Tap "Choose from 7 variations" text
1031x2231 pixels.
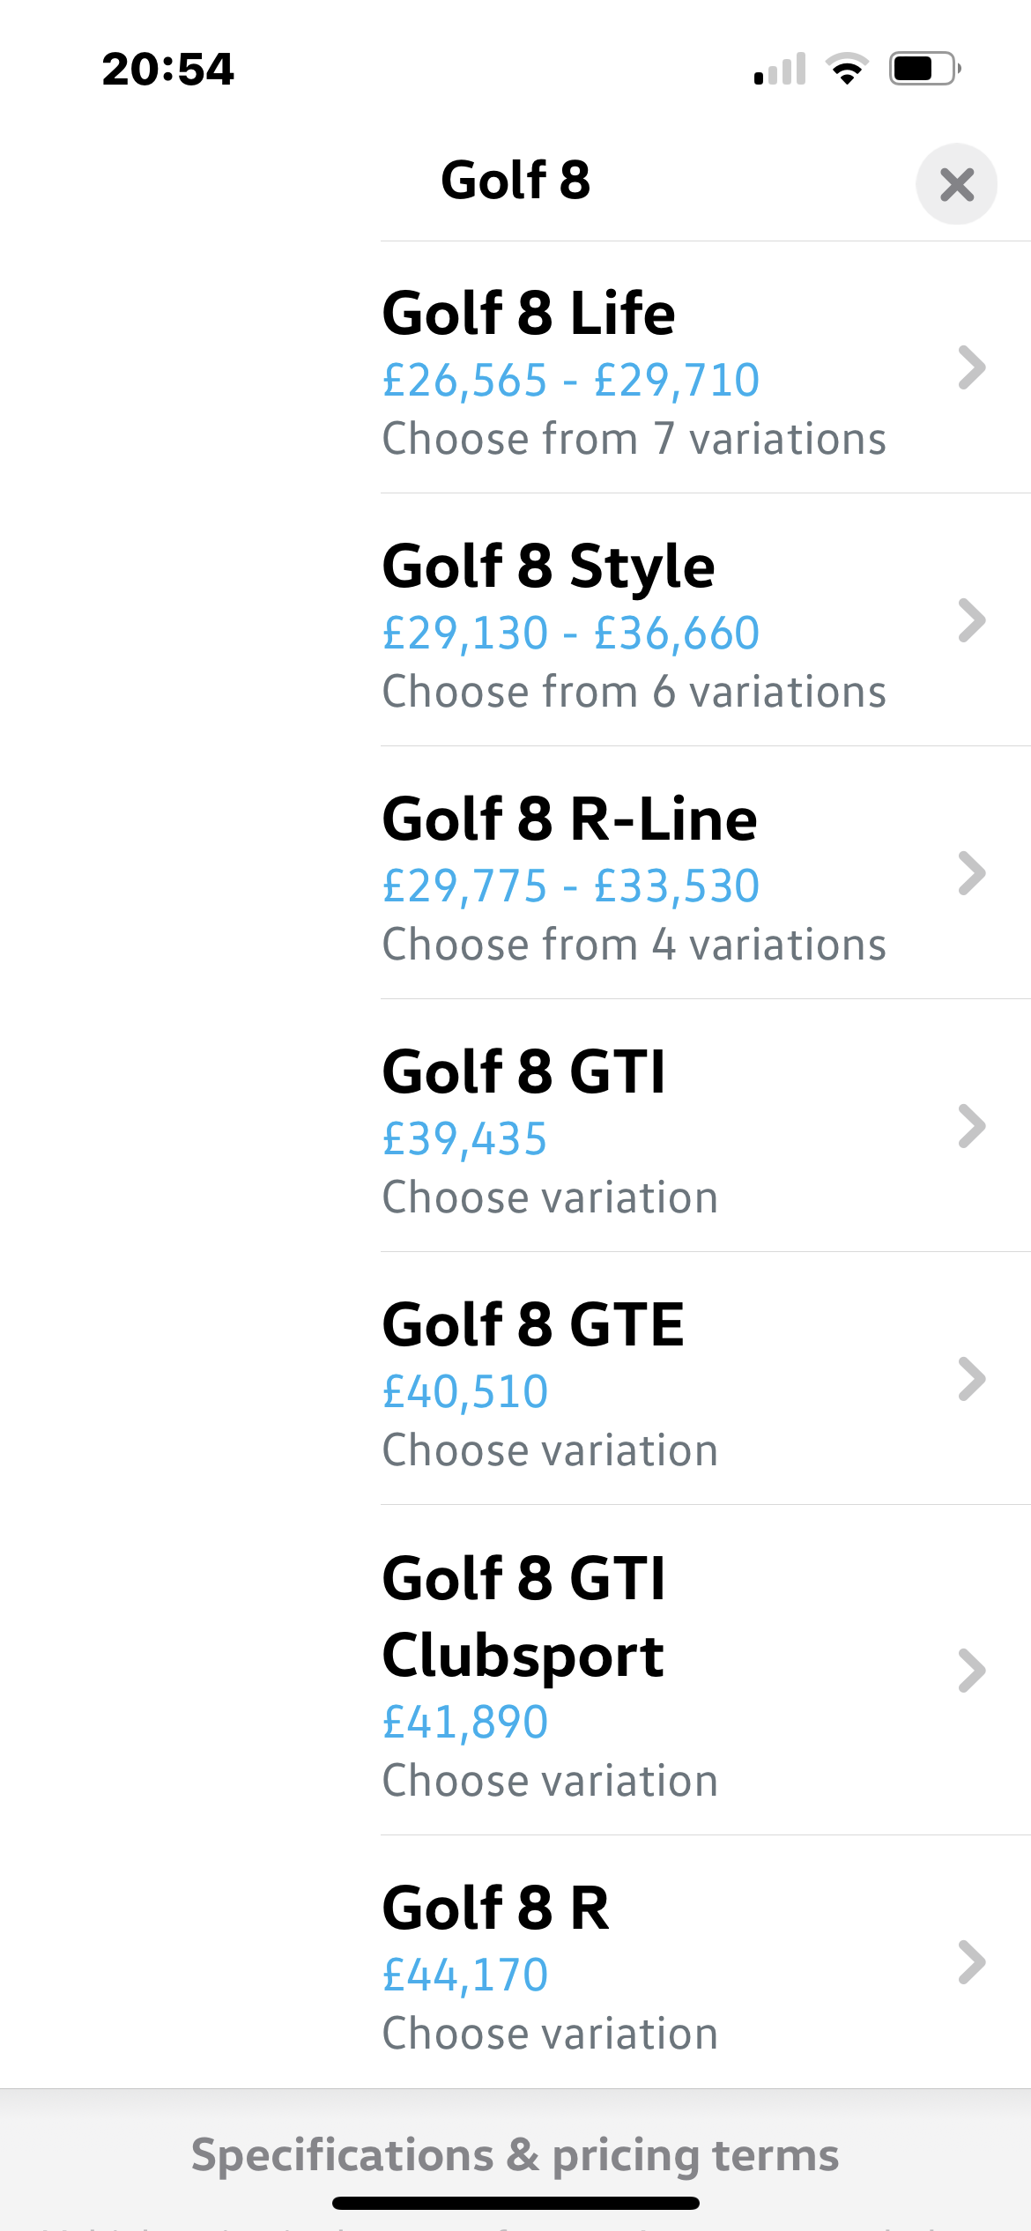point(634,439)
